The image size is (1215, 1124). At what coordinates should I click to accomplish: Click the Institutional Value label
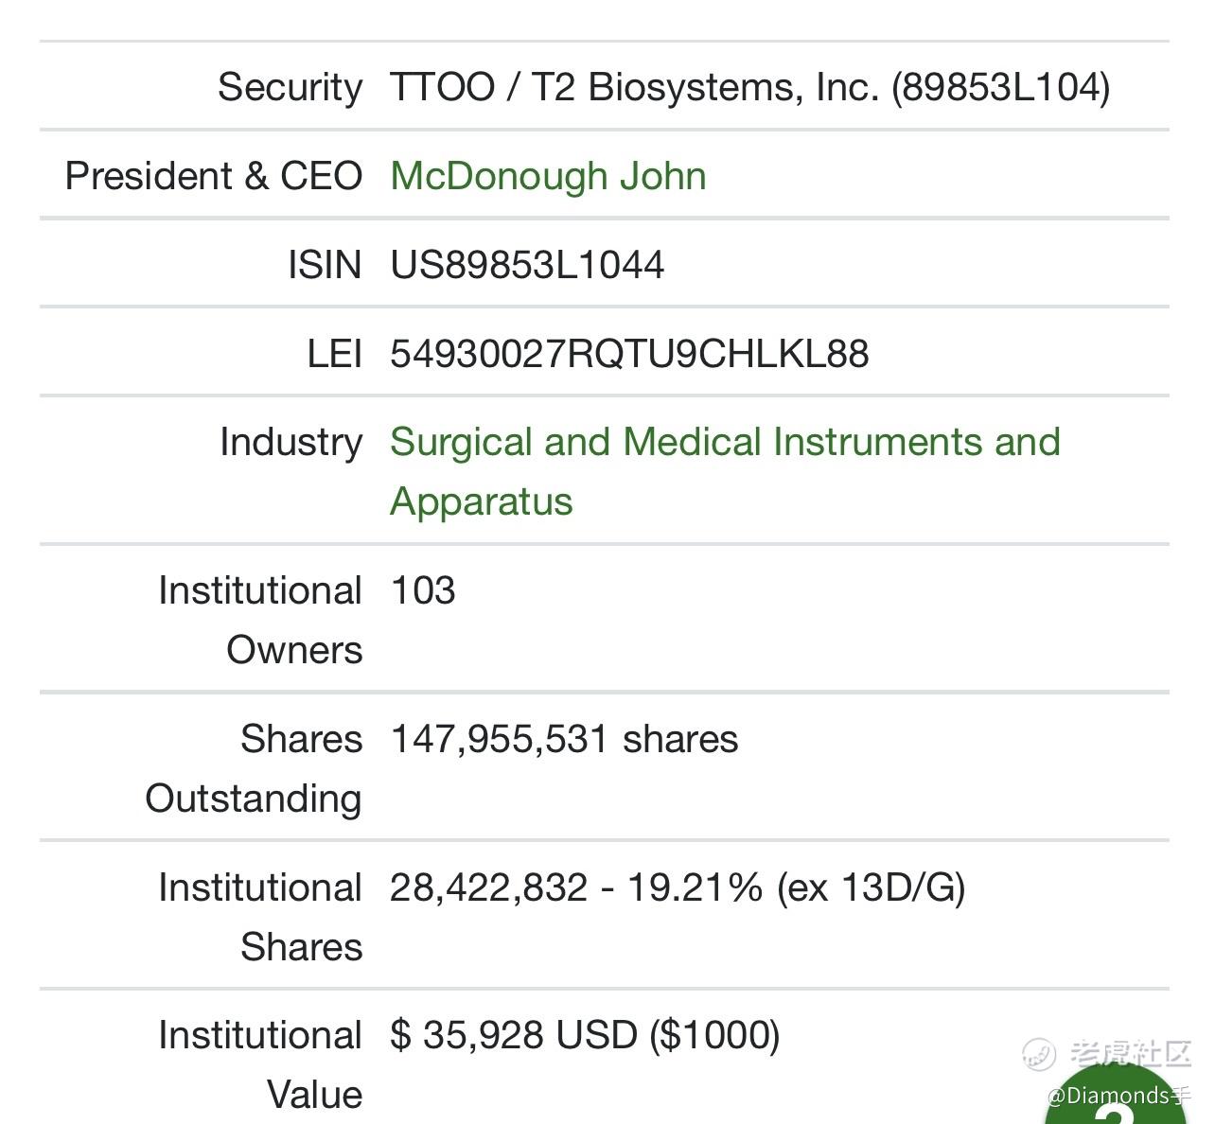(260, 1064)
